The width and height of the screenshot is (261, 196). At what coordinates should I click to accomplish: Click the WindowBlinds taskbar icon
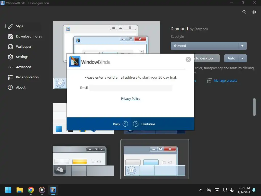point(53,190)
